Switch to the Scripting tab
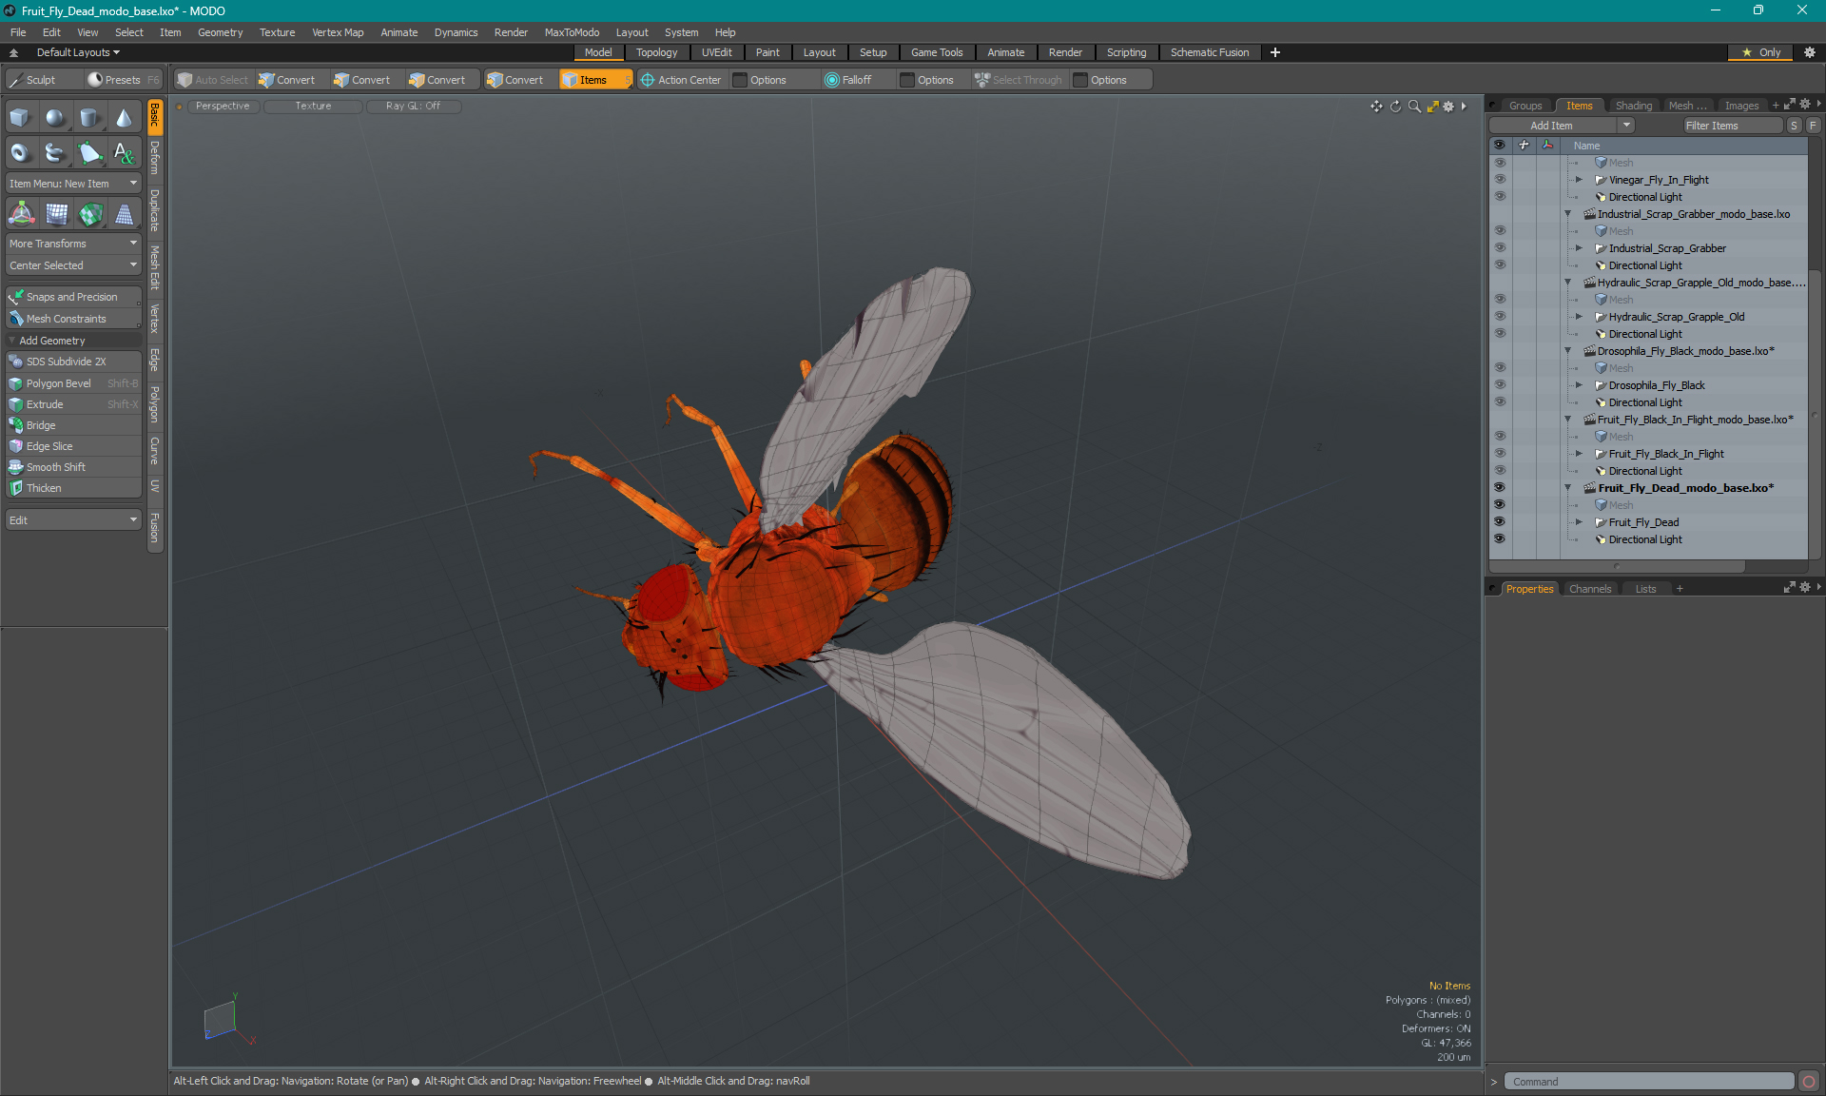1826x1096 pixels. point(1126,52)
